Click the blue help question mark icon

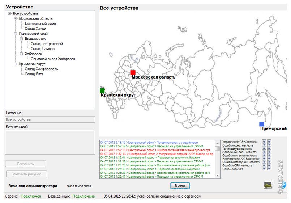(284, 185)
